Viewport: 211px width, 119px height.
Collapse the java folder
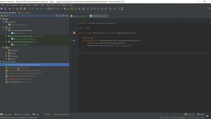point(3,27)
